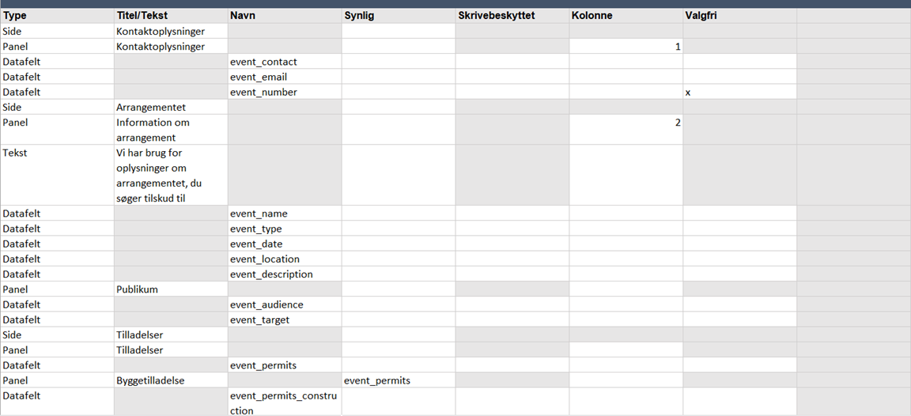Select the long Tekst description cell
The width and height of the screenshot is (911, 416).
point(170,176)
